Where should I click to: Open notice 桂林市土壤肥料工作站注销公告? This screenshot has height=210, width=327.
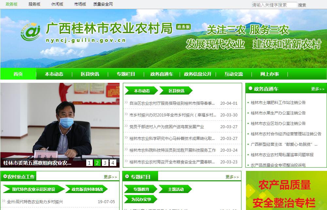click(x=278, y=103)
